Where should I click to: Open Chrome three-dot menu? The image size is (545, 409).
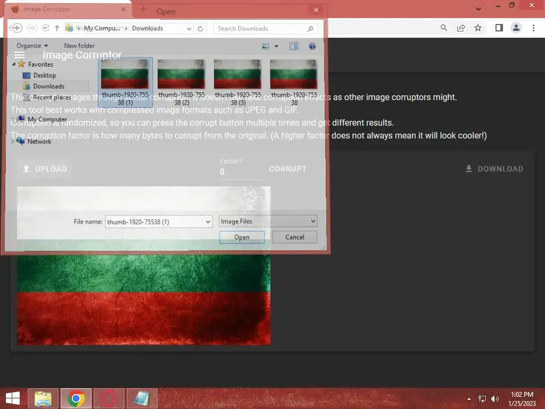point(533,28)
